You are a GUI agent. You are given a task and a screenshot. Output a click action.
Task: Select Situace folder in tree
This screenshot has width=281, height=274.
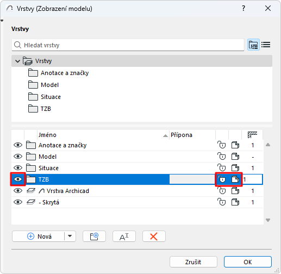[x=51, y=97]
